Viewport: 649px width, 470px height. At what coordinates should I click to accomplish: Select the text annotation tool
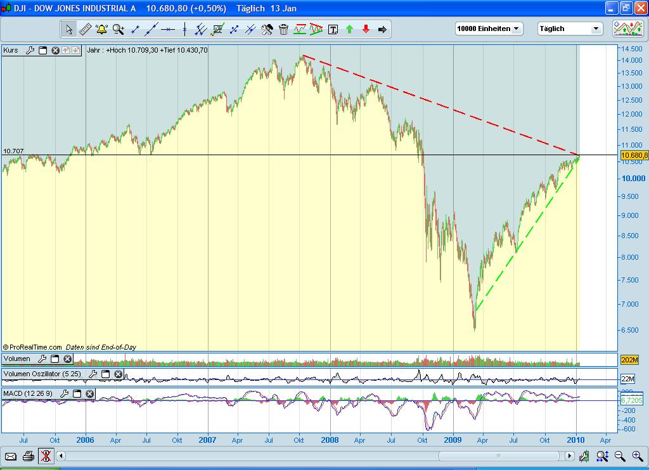click(333, 29)
